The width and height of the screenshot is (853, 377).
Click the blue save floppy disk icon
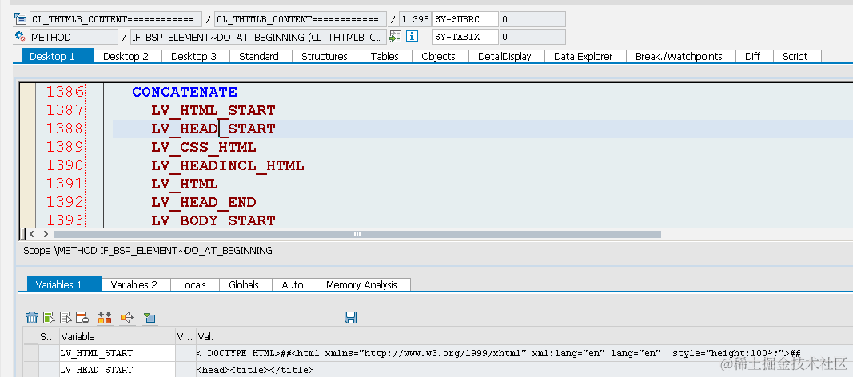pos(351,317)
